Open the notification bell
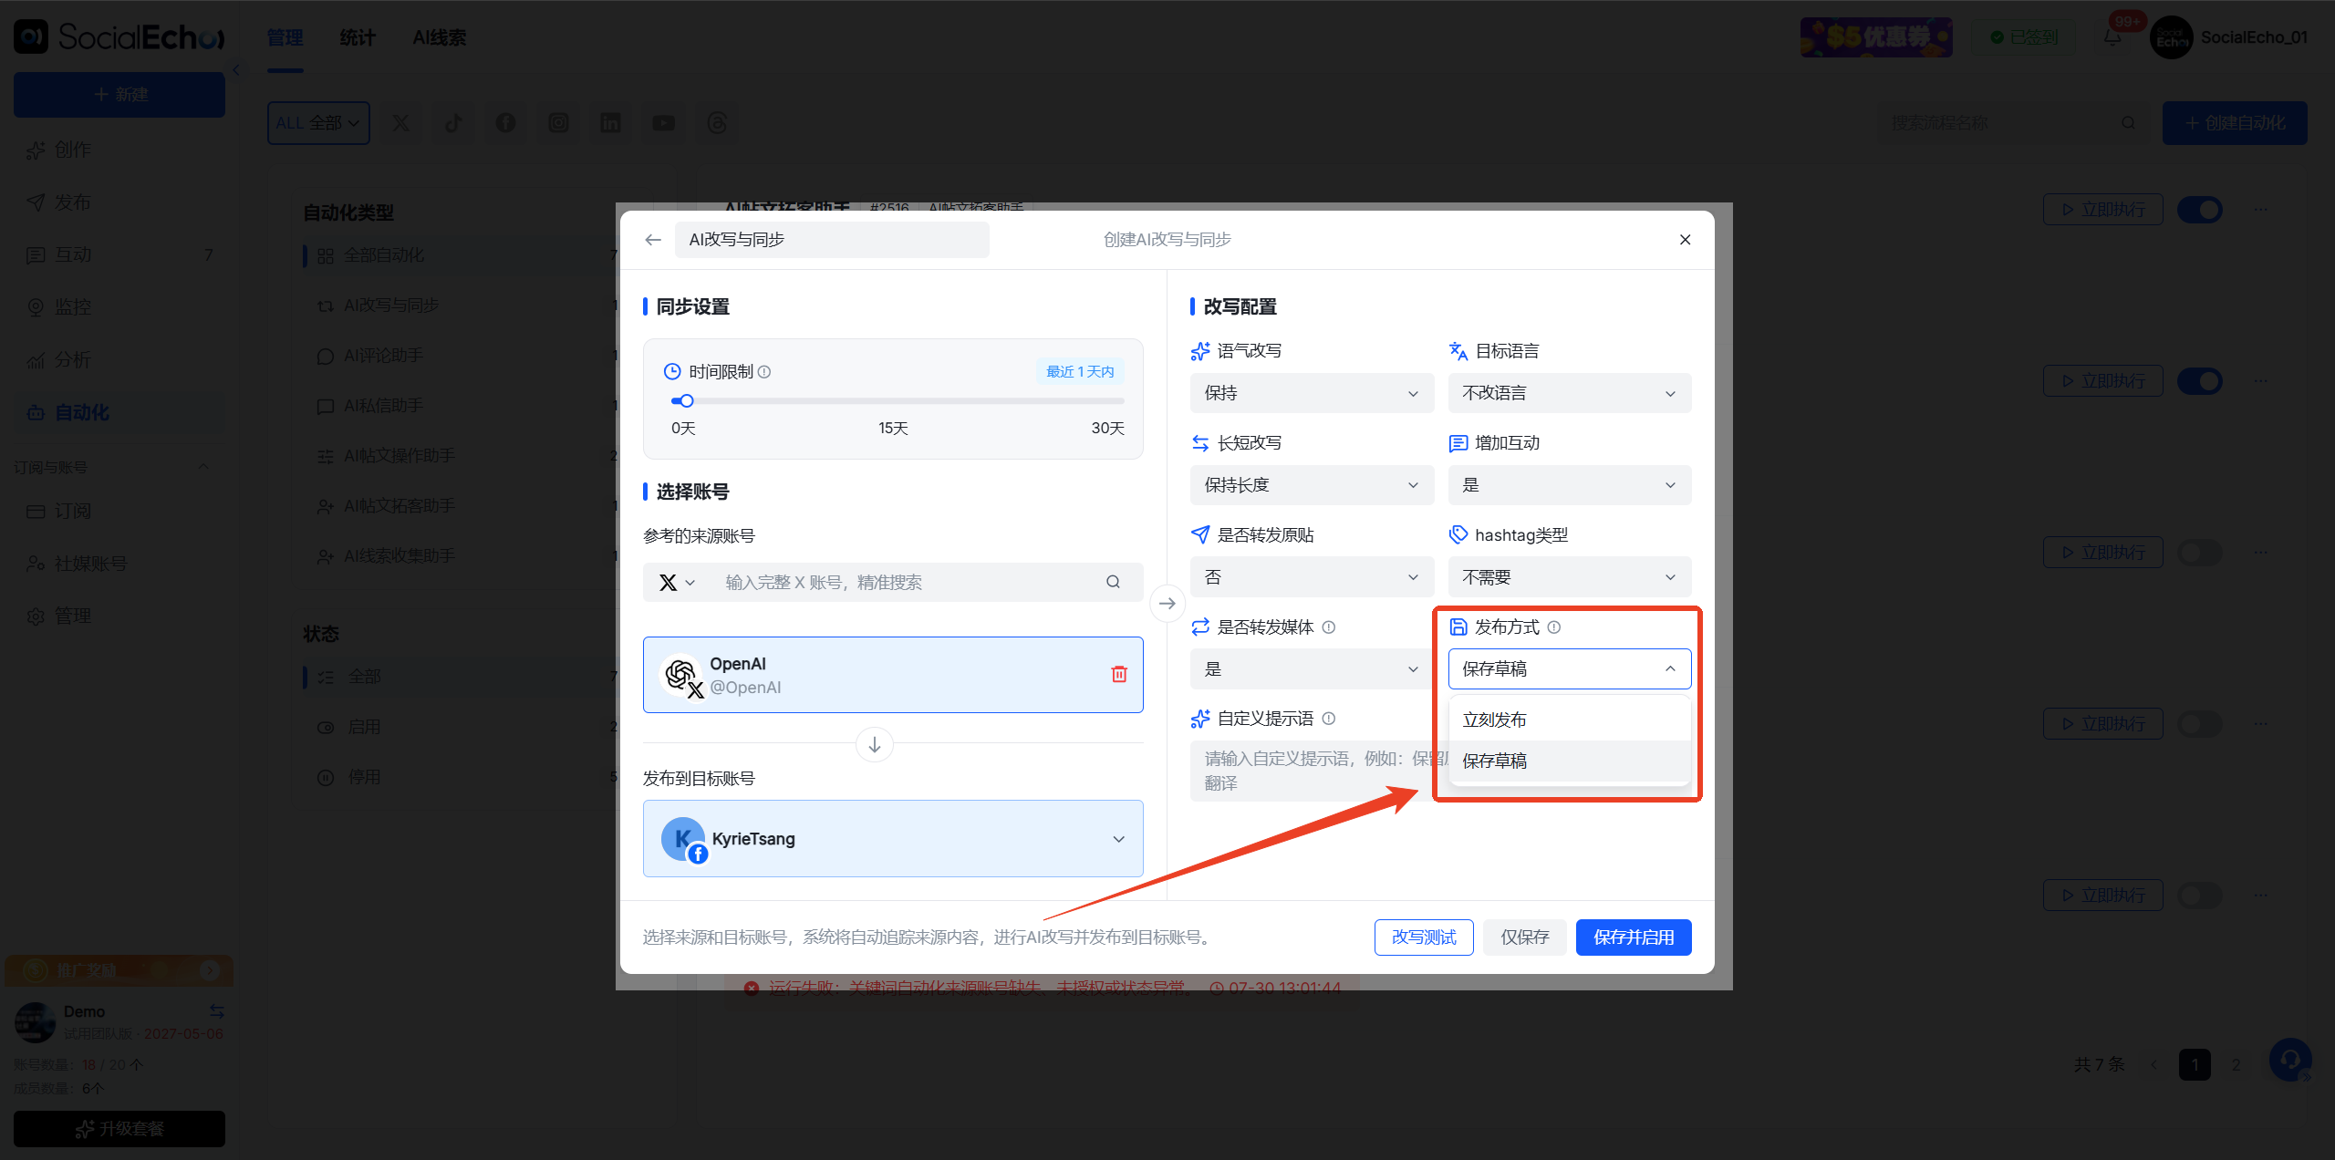Viewport: 2335px width, 1160px height. (x=2112, y=37)
